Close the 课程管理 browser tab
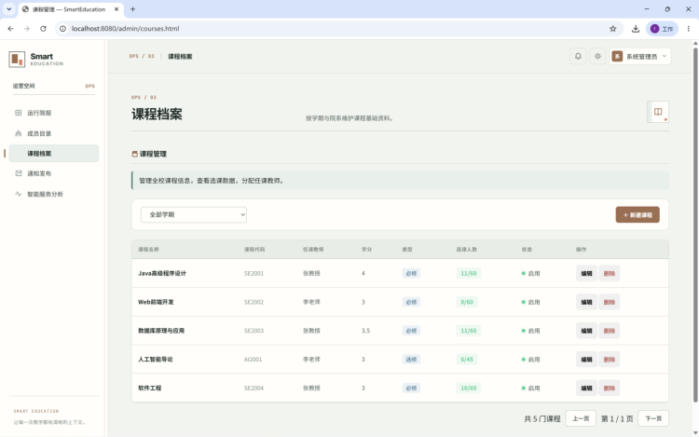 pos(116,9)
